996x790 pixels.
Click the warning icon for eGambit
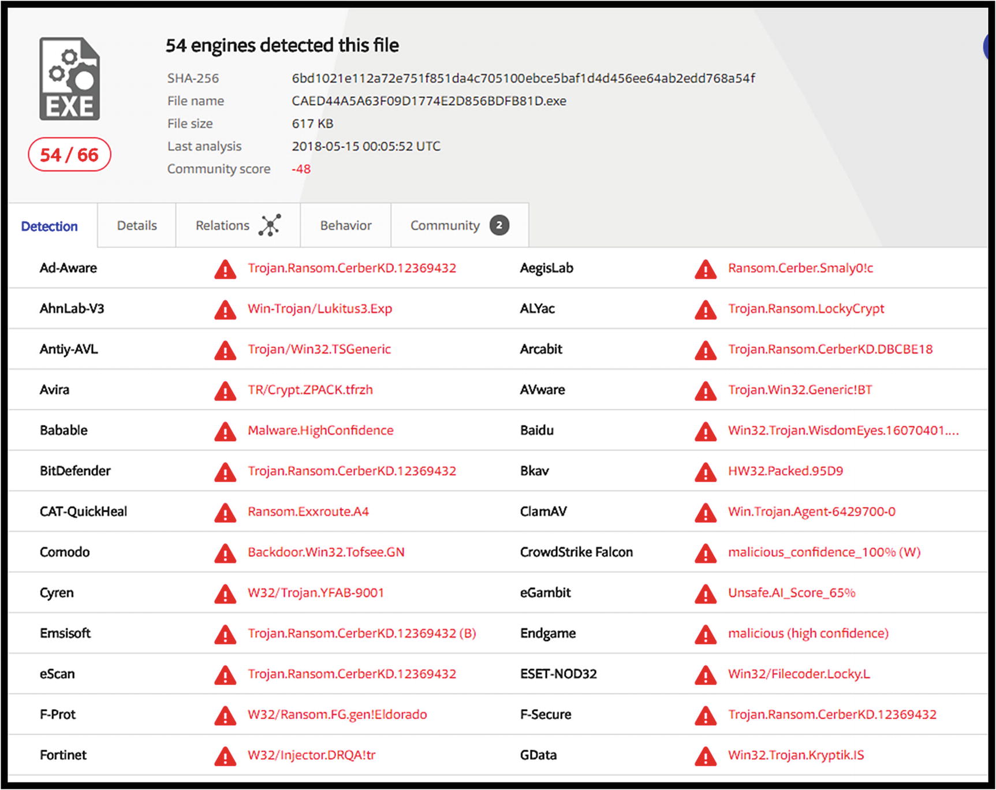pos(706,594)
